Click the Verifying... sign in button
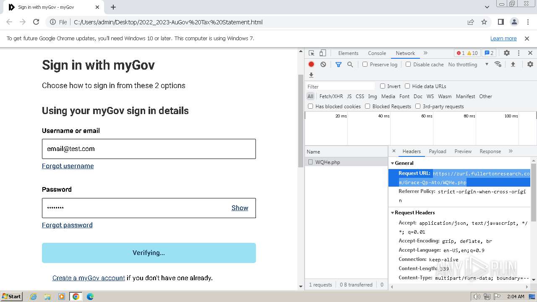Screen dimensions: 537x302 click(149, 253)
